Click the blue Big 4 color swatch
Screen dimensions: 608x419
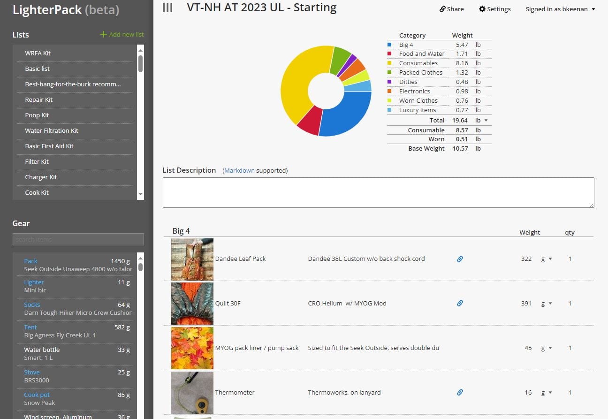click(x=389, y=45)
